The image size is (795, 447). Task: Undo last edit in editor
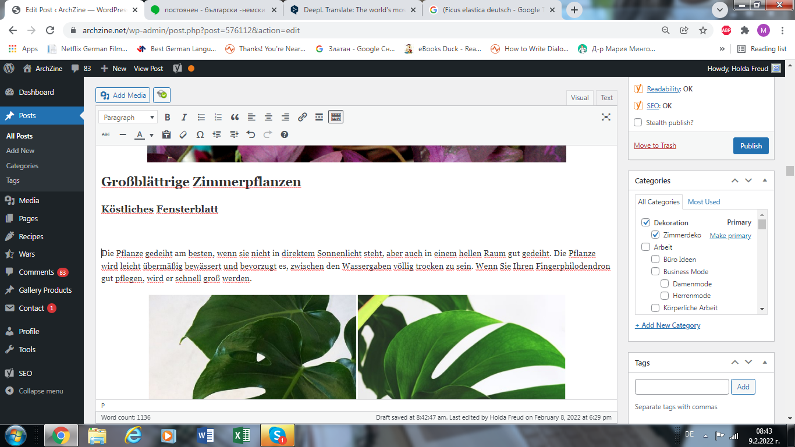pyautogui.click(x=251, y=134)
